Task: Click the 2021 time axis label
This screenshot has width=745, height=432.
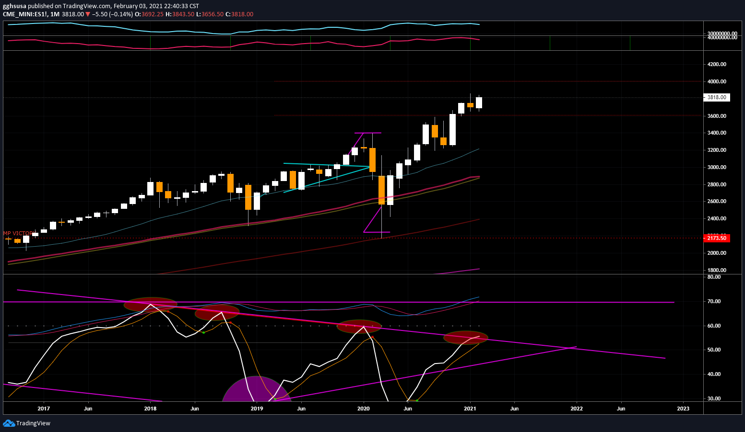Action: [x=470, y=409]
